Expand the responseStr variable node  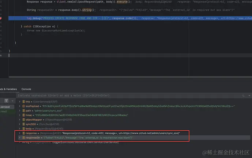20,138
